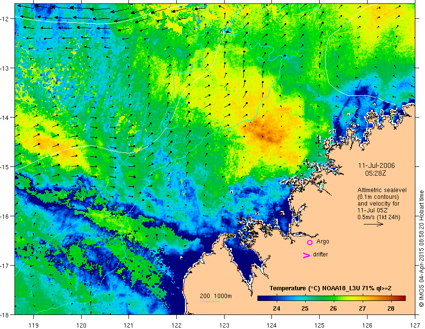The height and width of the screenshot is (329, 425).
Task: Click the '(0.1m contours)' text line
Action: (378, 197)
